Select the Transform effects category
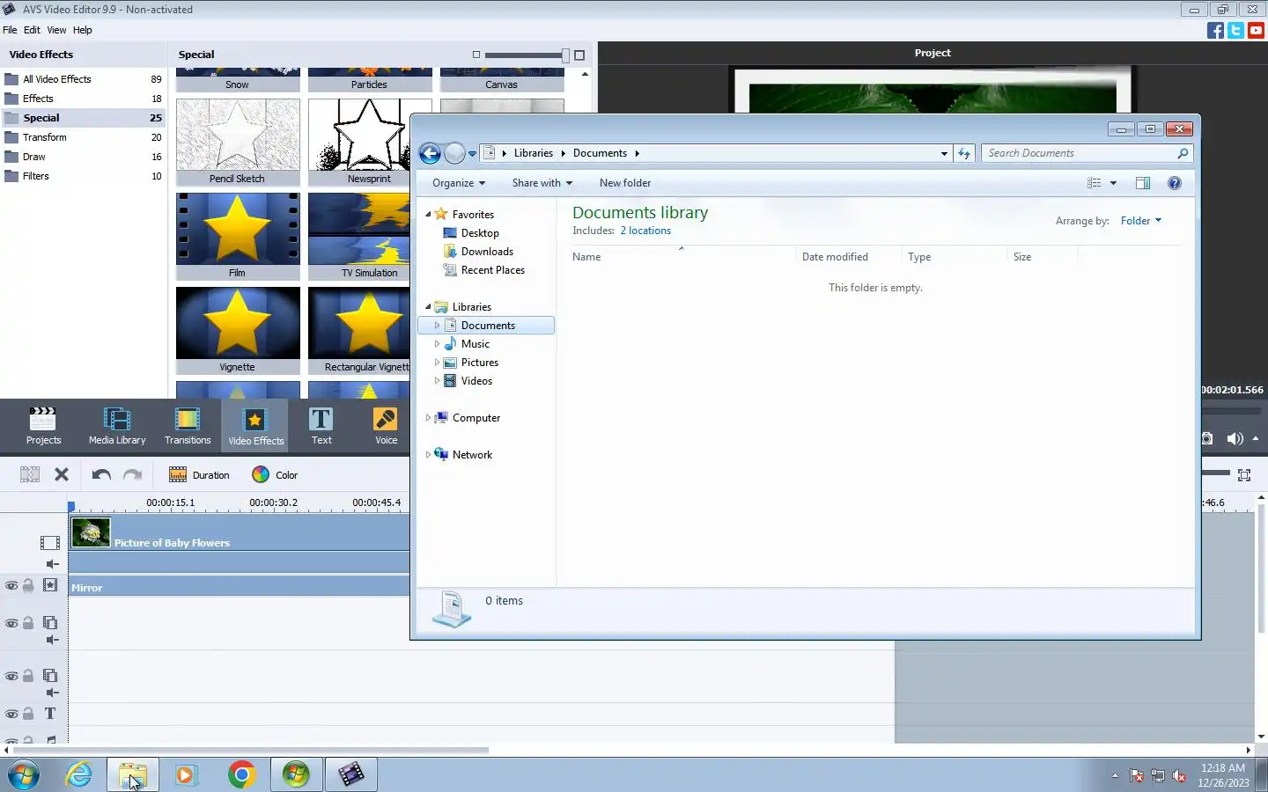Screen dimensions: 1268x792 click(x=83, y=137)
